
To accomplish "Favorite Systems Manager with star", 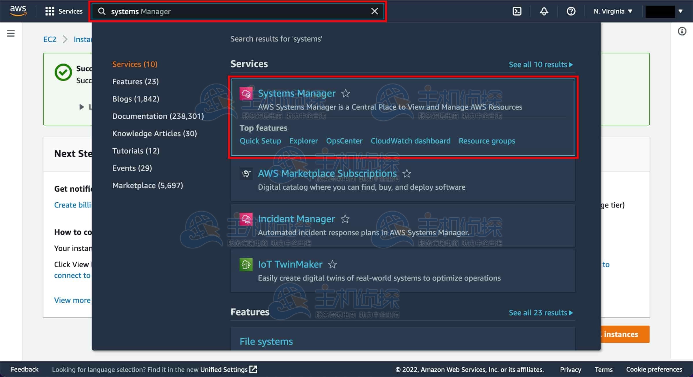I will click(346, 94).
